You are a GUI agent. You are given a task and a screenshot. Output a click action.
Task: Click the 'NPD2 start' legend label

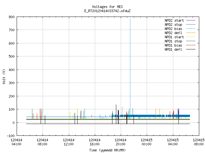click(174, 20)
